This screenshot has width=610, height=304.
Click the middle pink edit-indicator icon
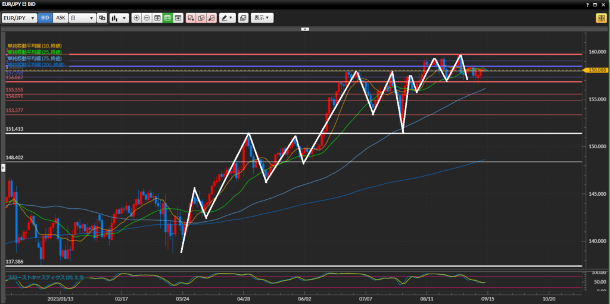click(x=201, y=18)
